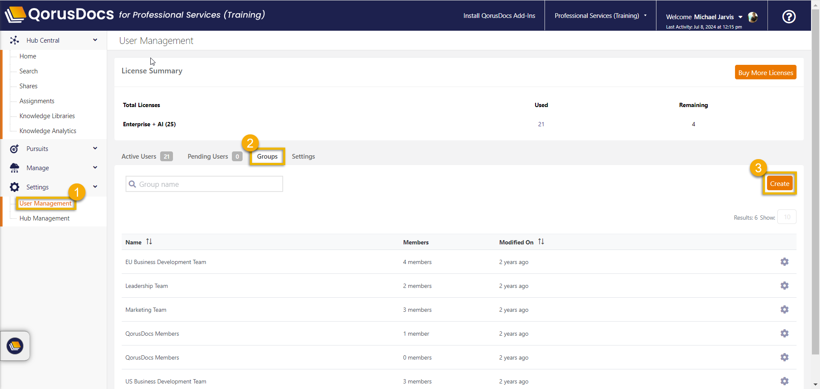Click the Pending Users count badge 0
Viewport: 820px width, 389px height.
[x=237, y=157]
